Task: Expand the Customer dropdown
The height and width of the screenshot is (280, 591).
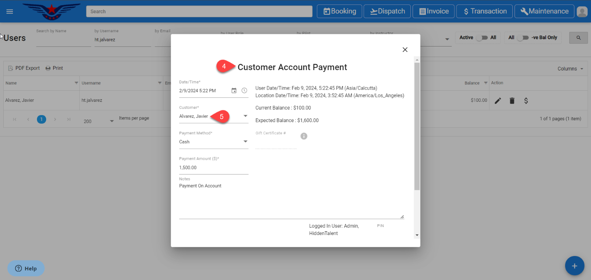Action: [x=245, y=116]
